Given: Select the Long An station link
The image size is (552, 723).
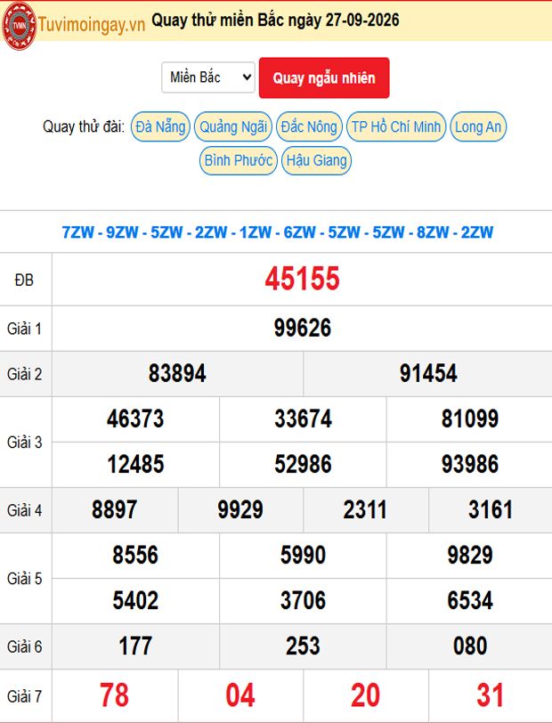Looking at the screenshot, I should [x=478, y=126].
